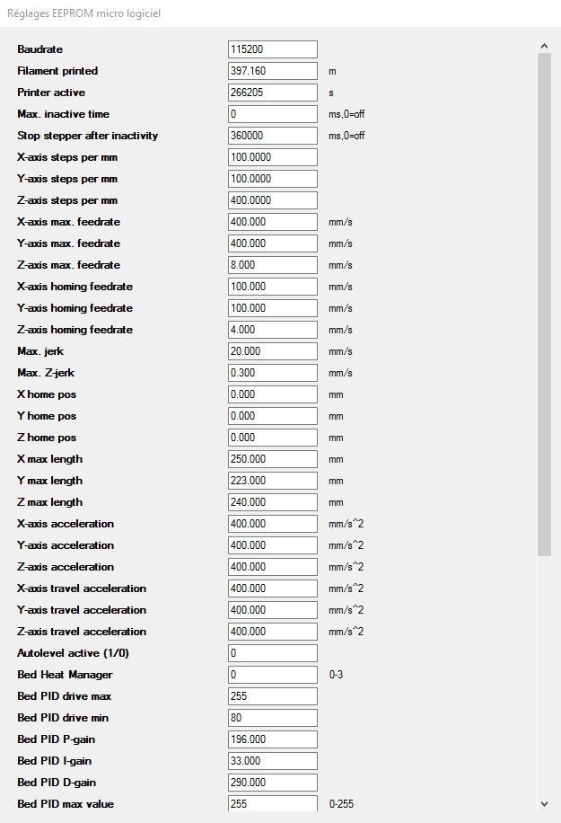Viewport: 561px width, 823px height.
Task: Click the Max. Z-jerk value field
Action: pos(273,372)
